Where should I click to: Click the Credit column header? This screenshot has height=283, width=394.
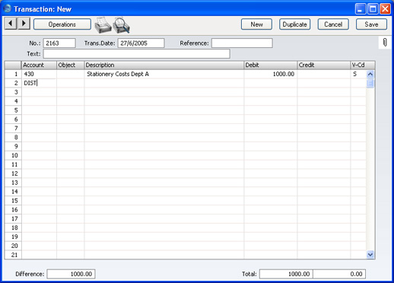pos(324,65)
